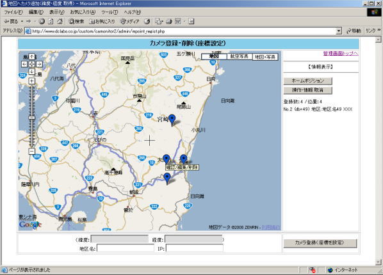Screen dimensions: 383x275
Task: Click the IE Back (戻る) arrow
Action: tap(11, 22)
